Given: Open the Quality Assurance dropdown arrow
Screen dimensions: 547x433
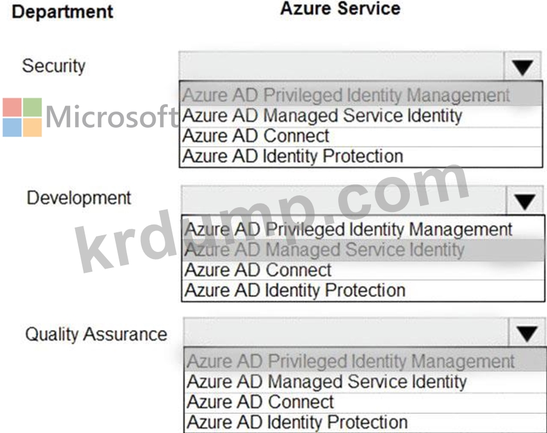Looking at the screenshot, I should point(527,333).
